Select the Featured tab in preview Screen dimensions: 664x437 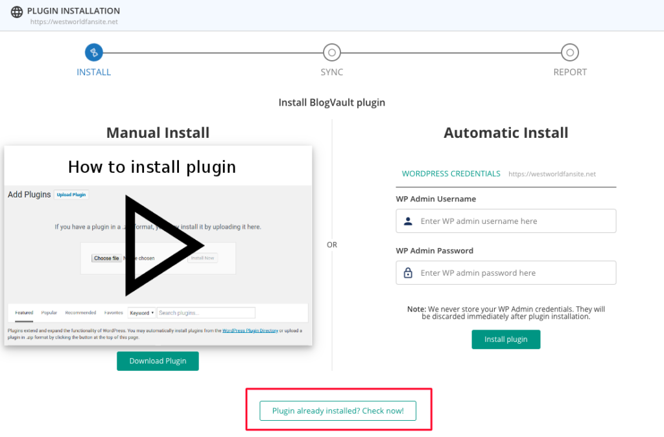click(24, 313)
